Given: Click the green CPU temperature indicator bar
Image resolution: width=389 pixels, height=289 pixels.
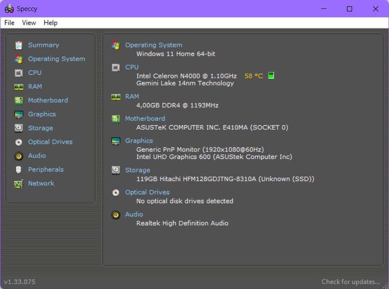Looking at the screenshot, I should point(270,75).
